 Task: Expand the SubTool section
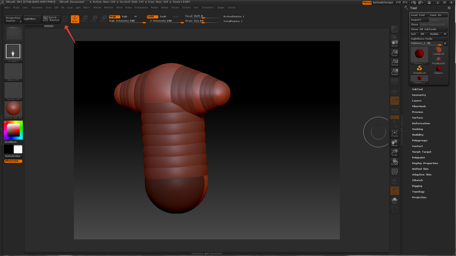pyautogui.click(x=417, y=89)
